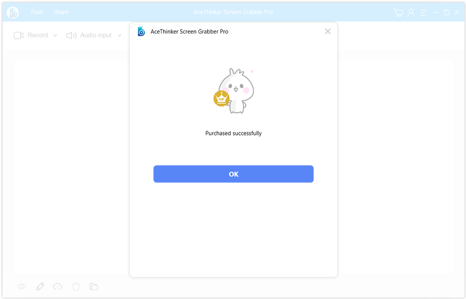Screen dimensions: 466x299
Task: Click the shopping cart icon
Action: click(x=398, y=12)
